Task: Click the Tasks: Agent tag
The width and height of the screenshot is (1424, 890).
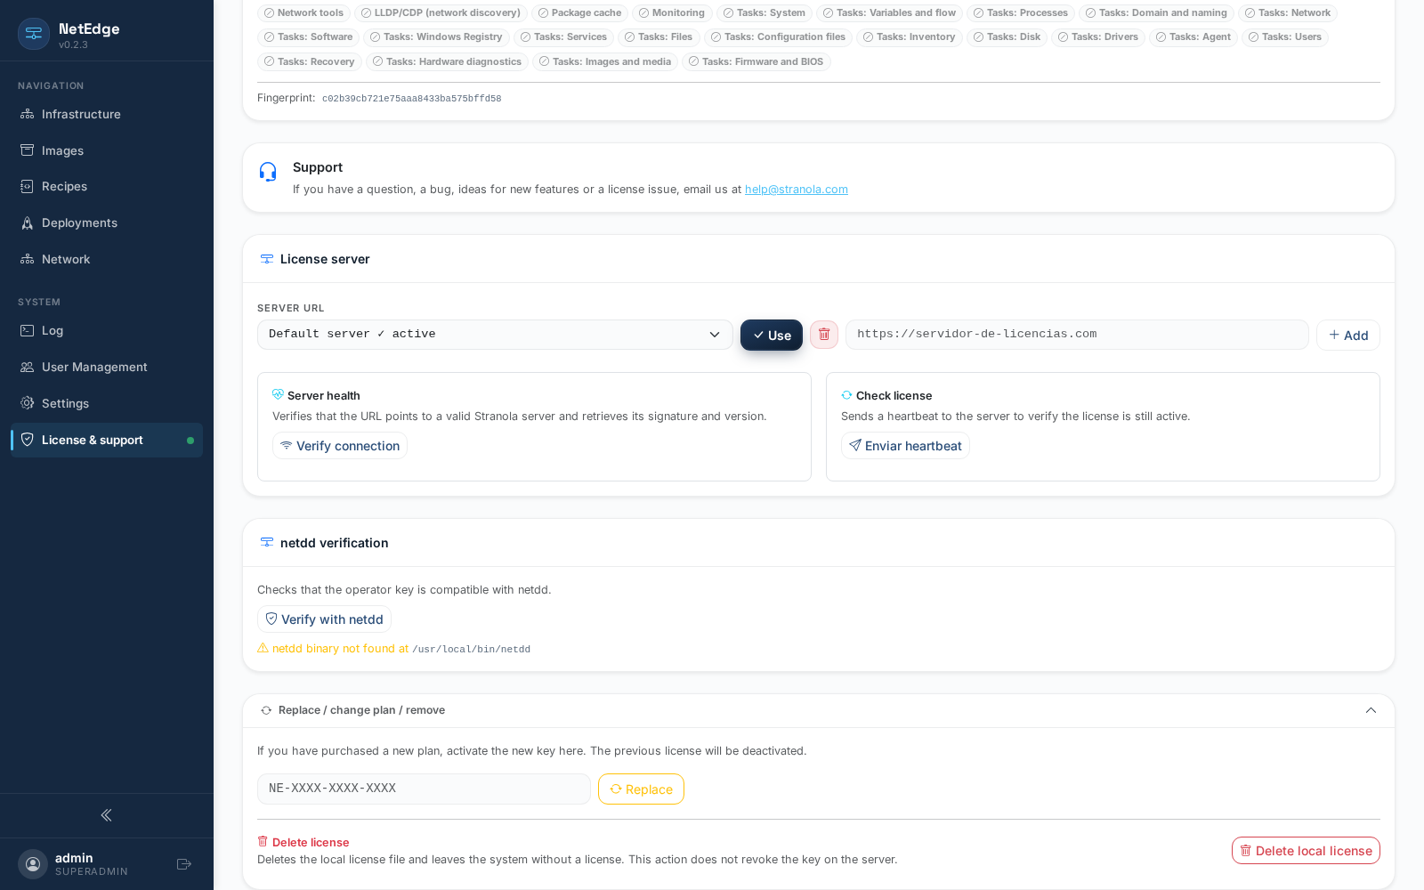Action: (x=1193, y=37)
